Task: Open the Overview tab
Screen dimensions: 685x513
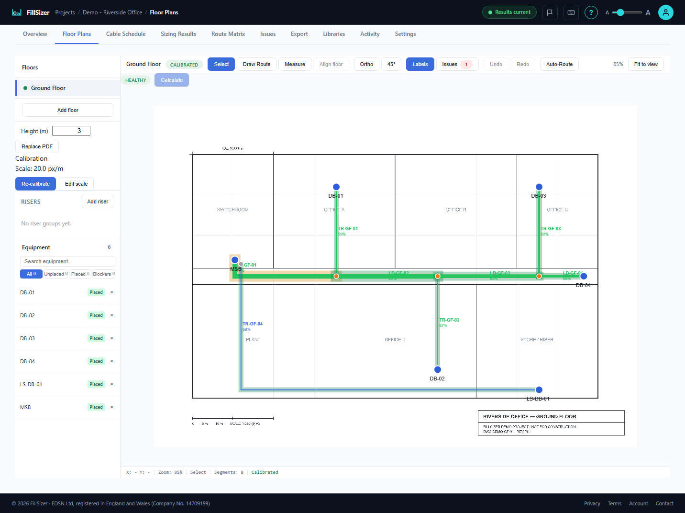Action: click(35, 34)
